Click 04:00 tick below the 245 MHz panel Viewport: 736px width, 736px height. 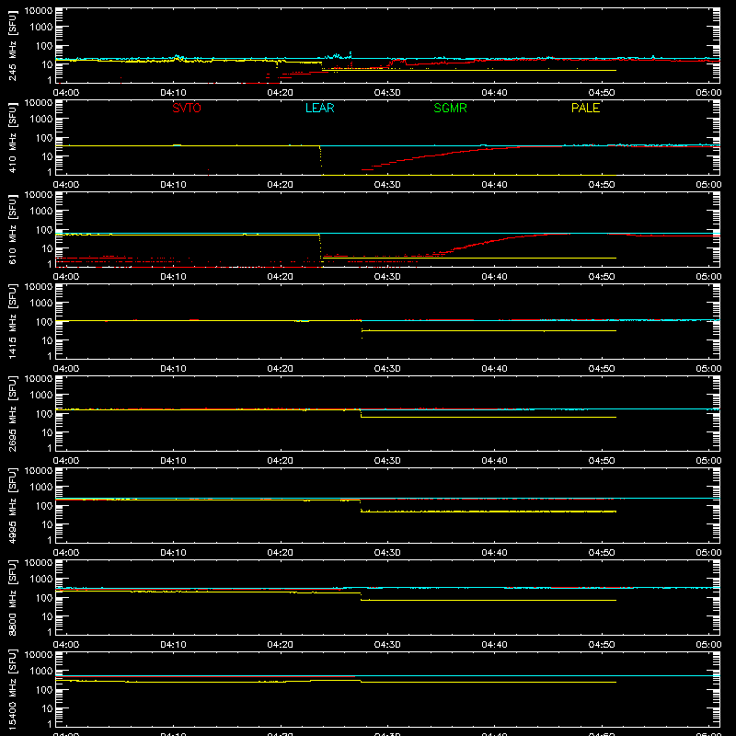[66, 93]
